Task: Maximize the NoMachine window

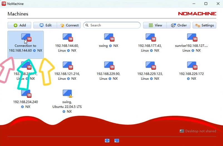Action: pyautogui.click(x=206, y=4)
